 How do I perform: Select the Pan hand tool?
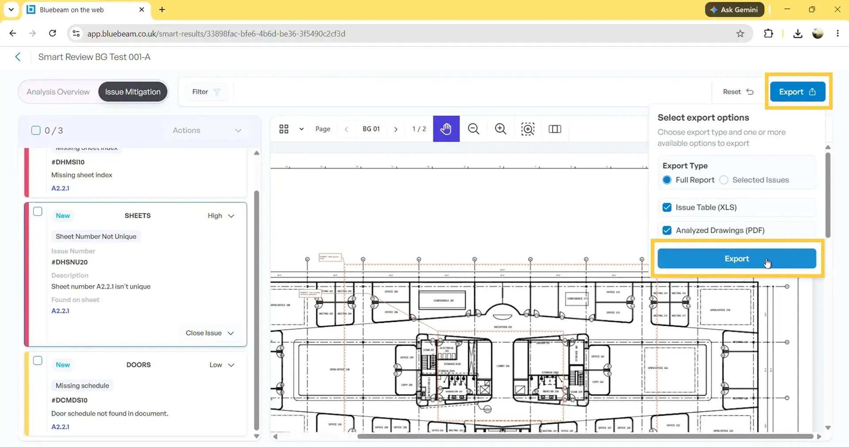tap(446, 129)
